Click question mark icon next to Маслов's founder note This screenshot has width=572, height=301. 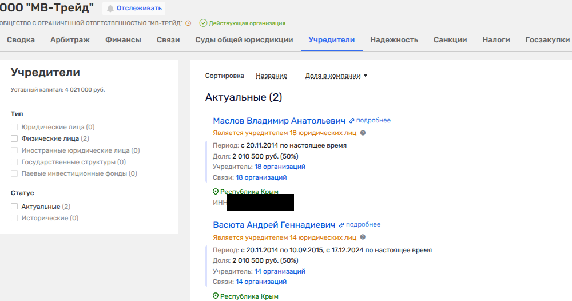click(363, 133)
